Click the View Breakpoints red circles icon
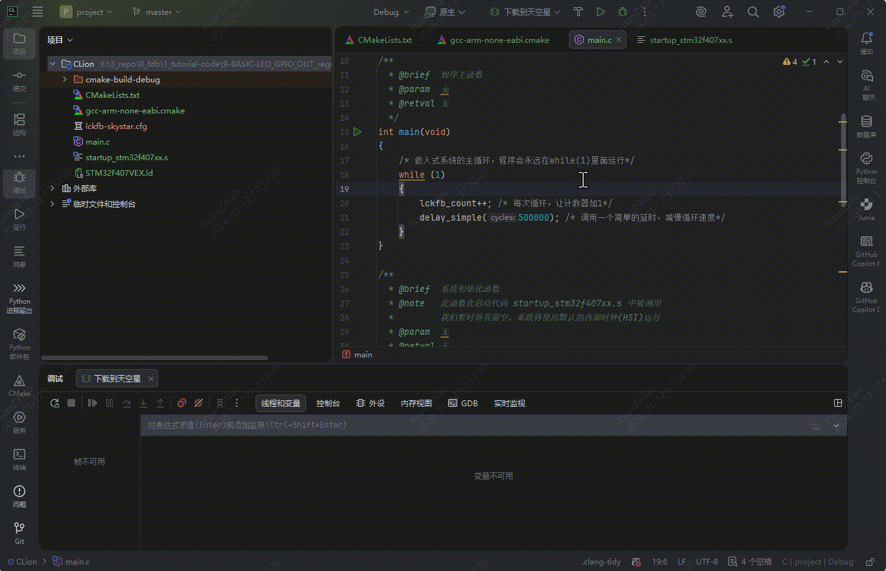The image size is (886, 571). pos(182,403)
